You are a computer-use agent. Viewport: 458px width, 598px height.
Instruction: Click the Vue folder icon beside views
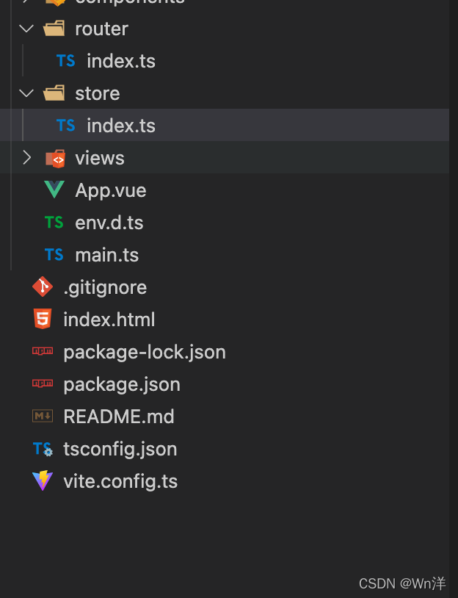coord(55,157)
